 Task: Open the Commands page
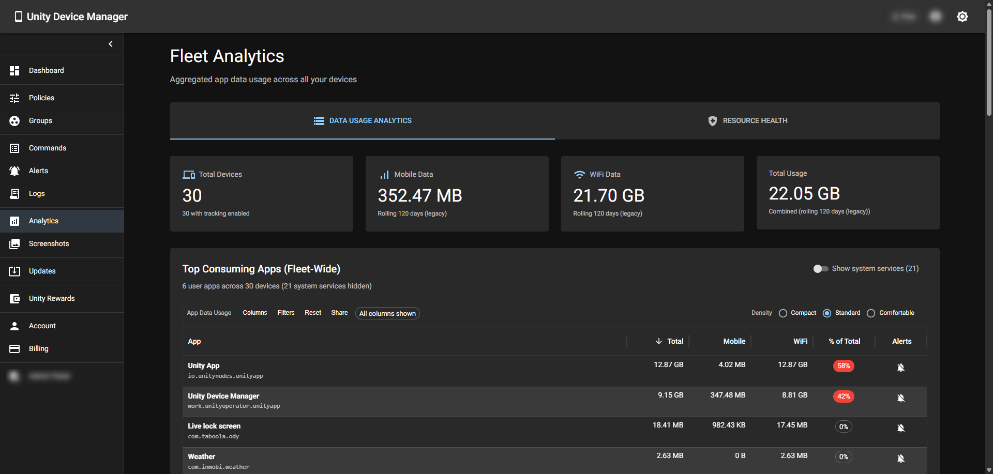coord(62,148)
